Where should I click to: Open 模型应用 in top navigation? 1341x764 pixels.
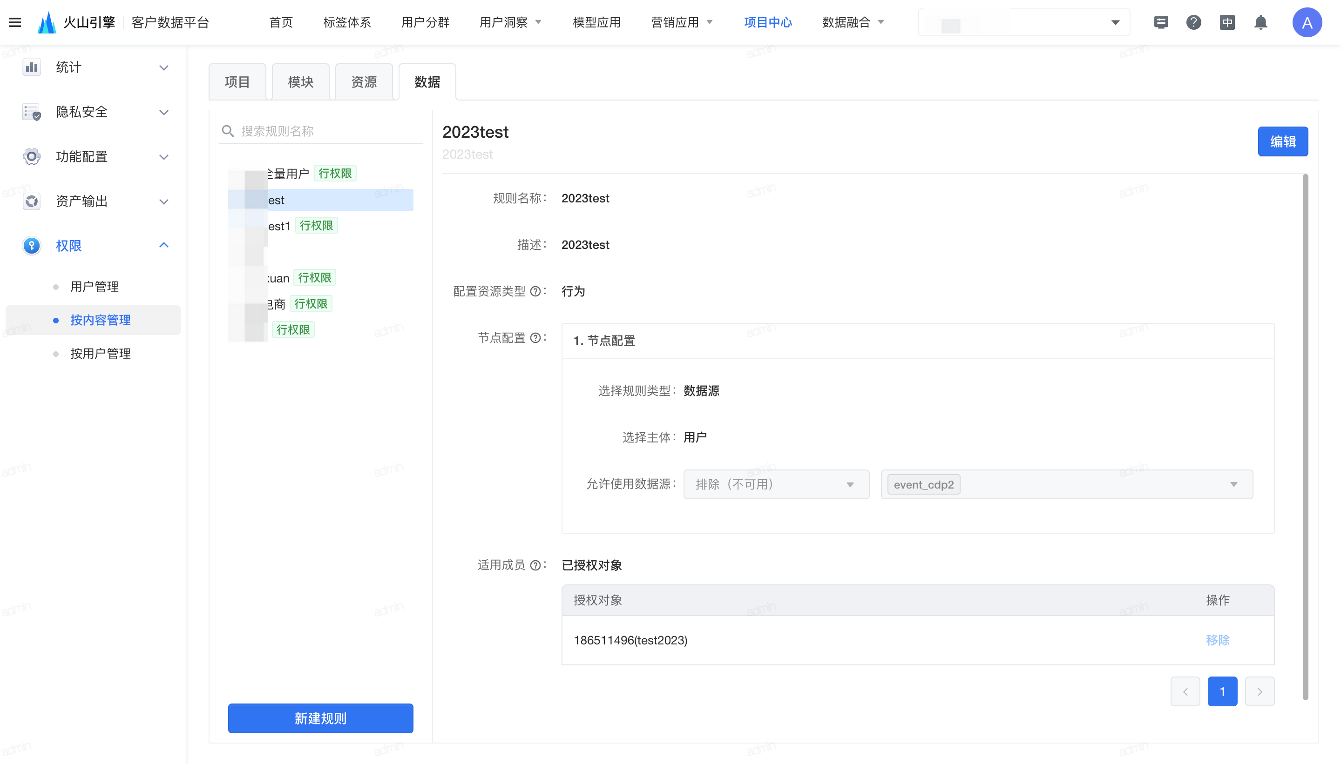coord(596,22)
